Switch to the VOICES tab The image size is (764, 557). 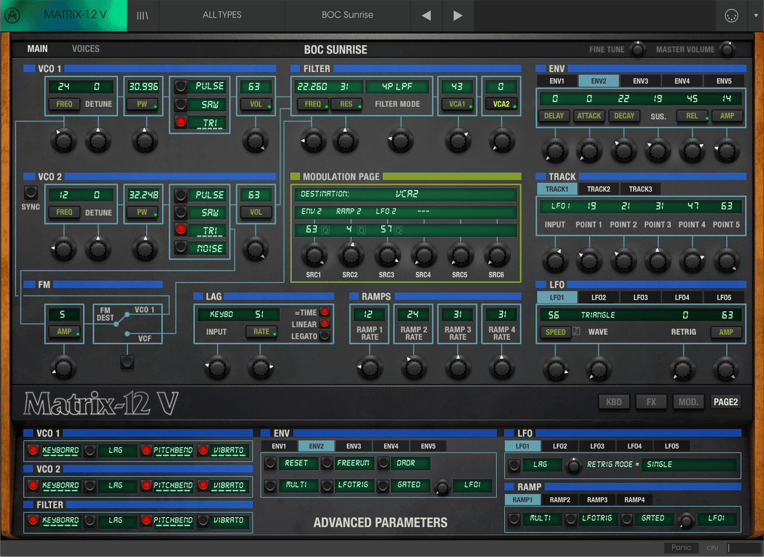[86, 49]
